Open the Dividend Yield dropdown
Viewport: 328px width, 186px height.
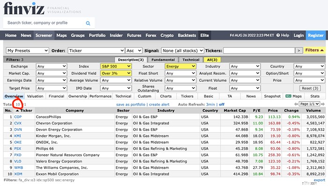coord(116,73)
